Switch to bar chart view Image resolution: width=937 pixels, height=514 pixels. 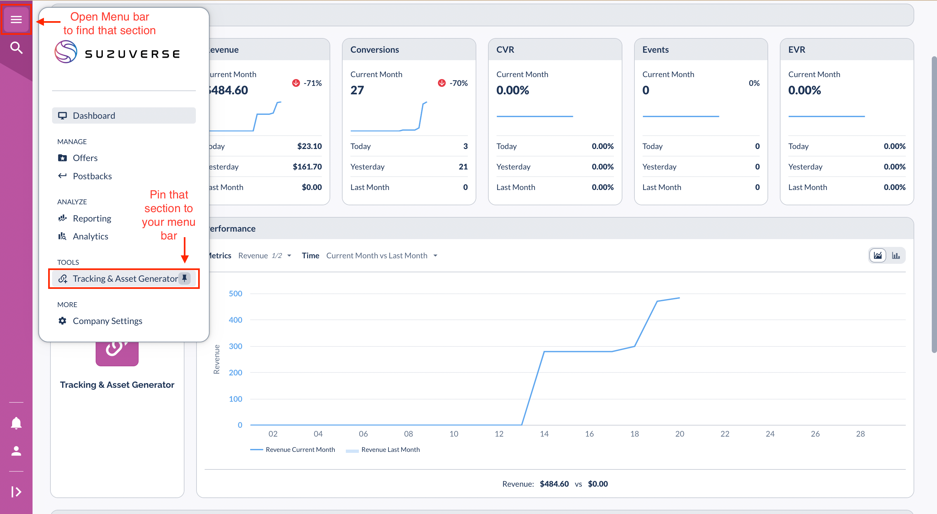(x=896, y=255)
